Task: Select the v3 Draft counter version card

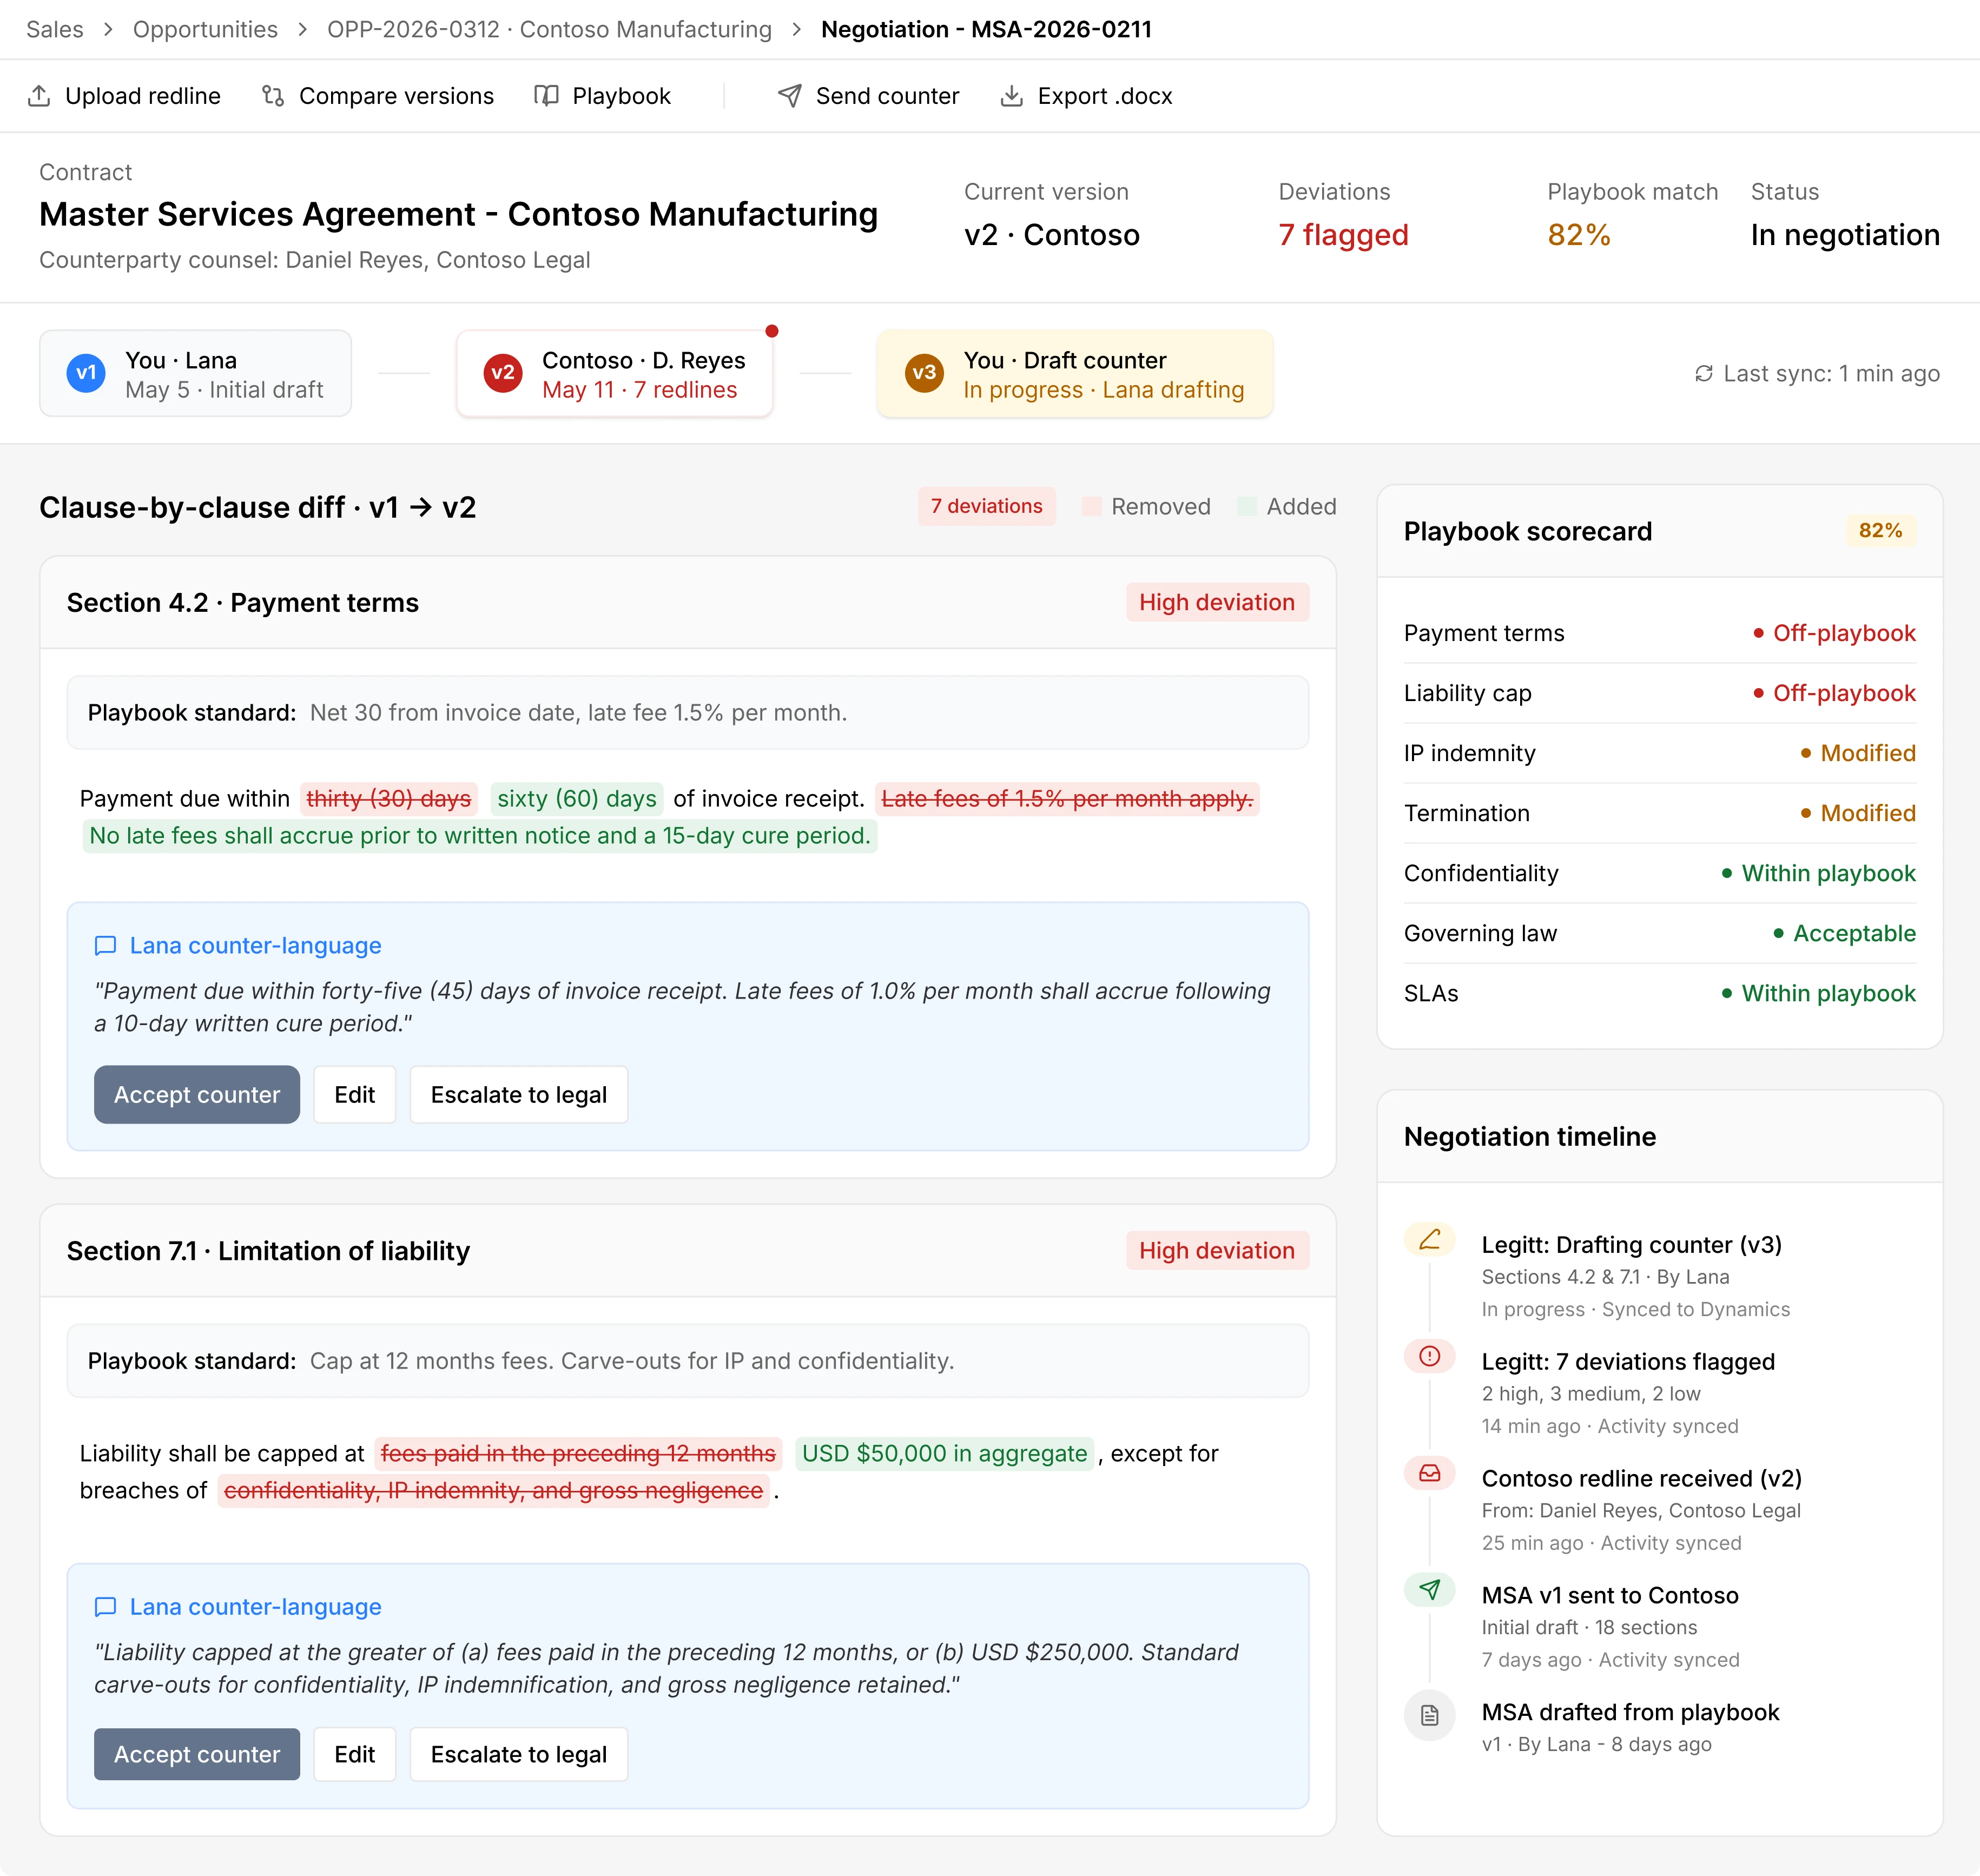Action: 1075,374
